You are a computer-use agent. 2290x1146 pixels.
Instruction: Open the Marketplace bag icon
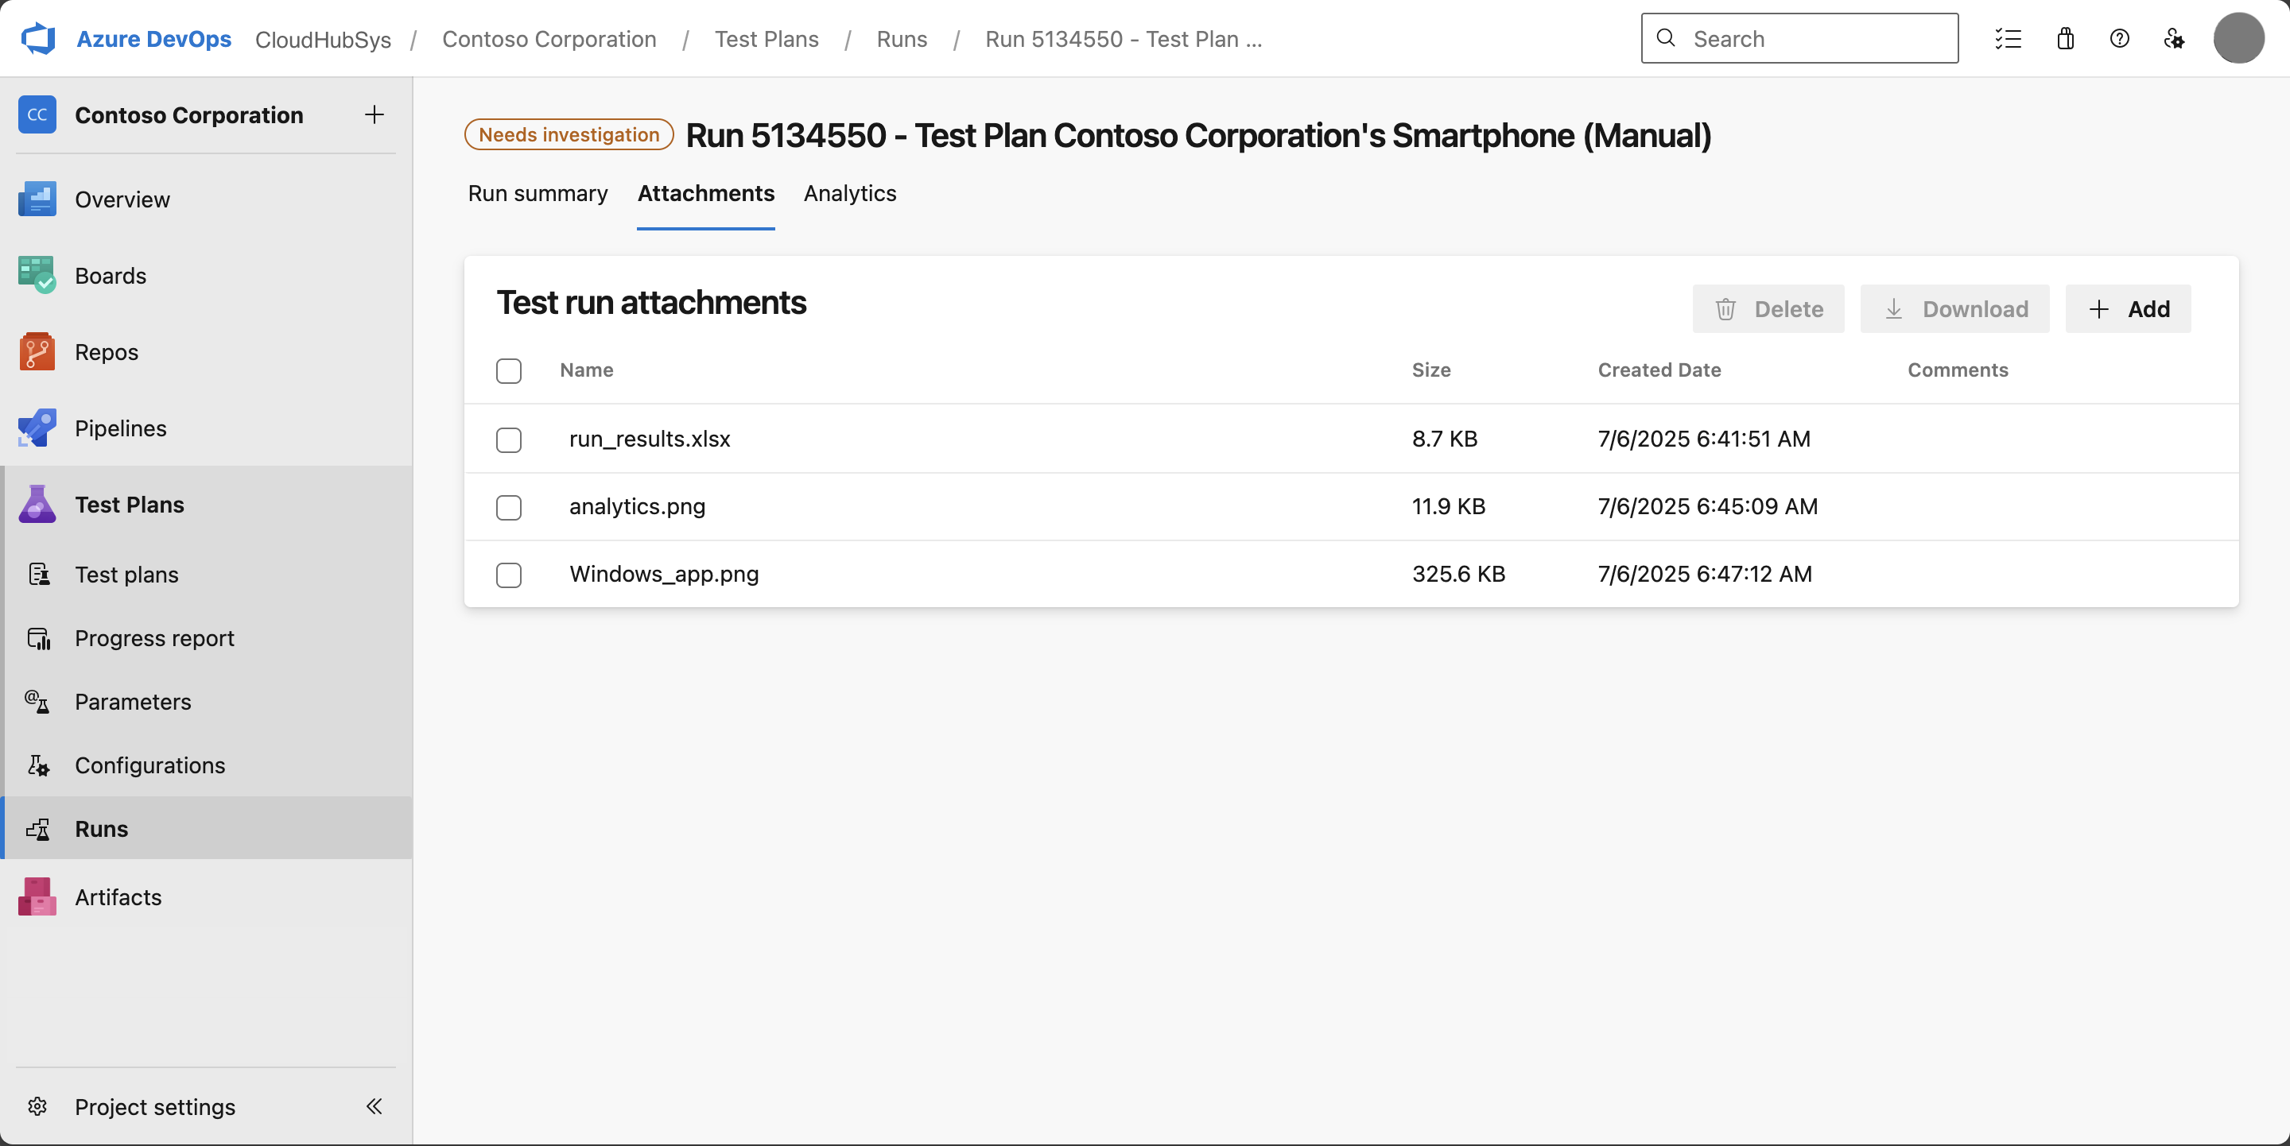(x=2064, y=38)
